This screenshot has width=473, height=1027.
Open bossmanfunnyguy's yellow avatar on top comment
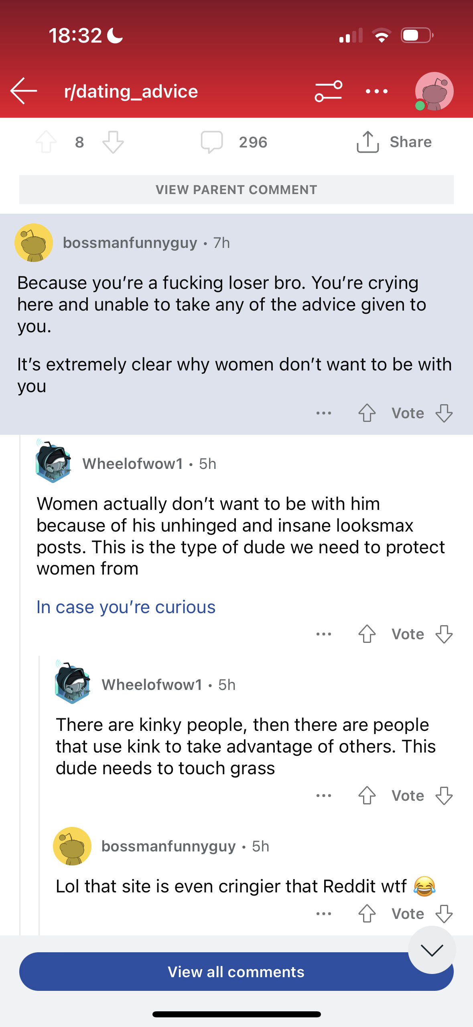pyautogui.click(x=34, y=243)
